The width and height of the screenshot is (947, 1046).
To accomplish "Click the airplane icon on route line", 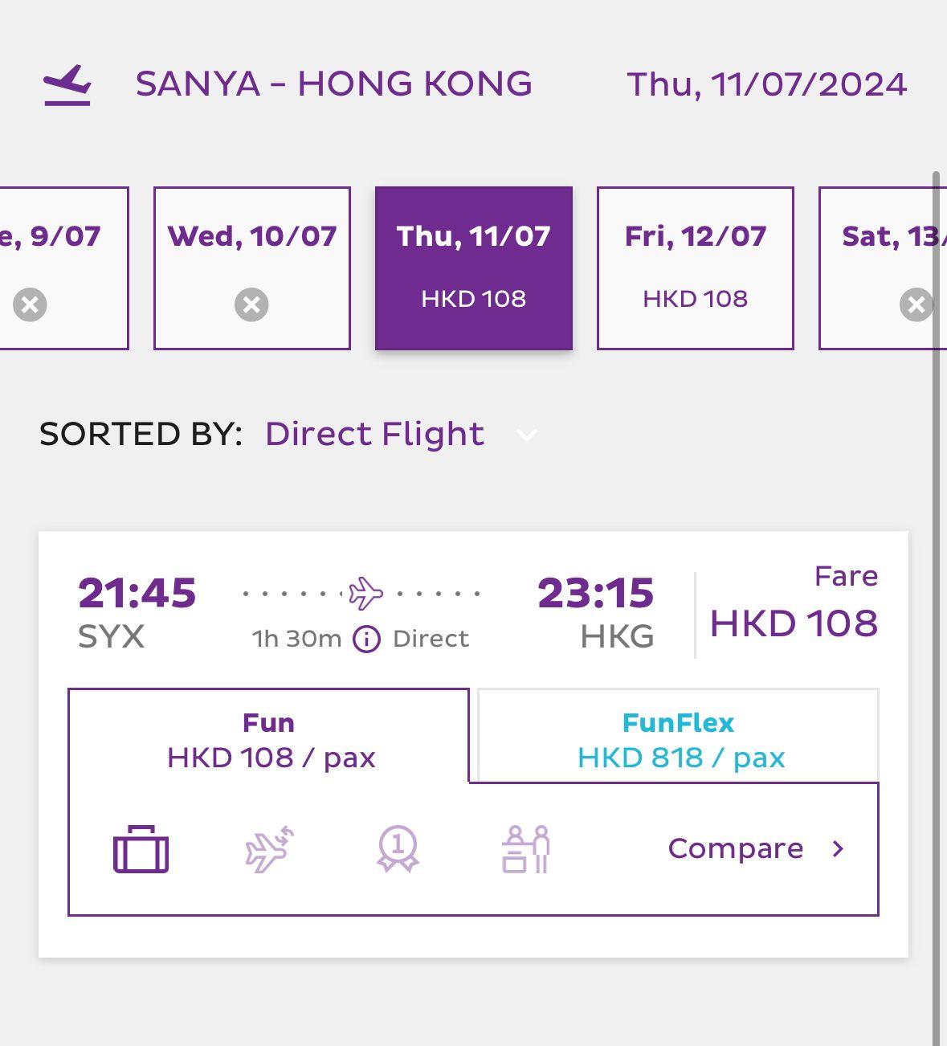I will pos(365,594).
